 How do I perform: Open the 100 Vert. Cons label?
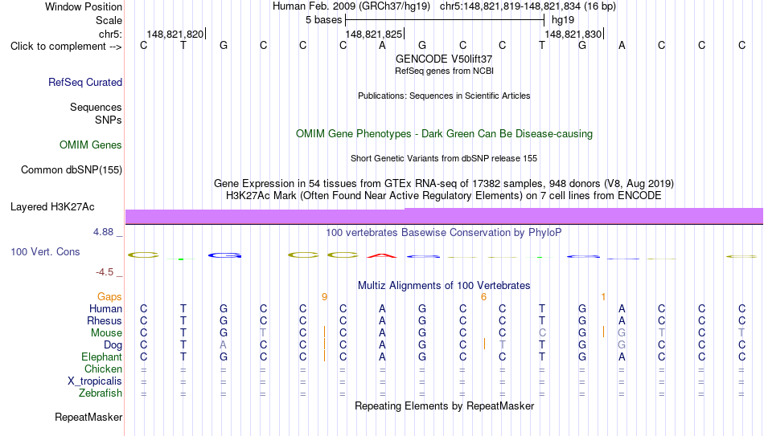tap(45, 251)
